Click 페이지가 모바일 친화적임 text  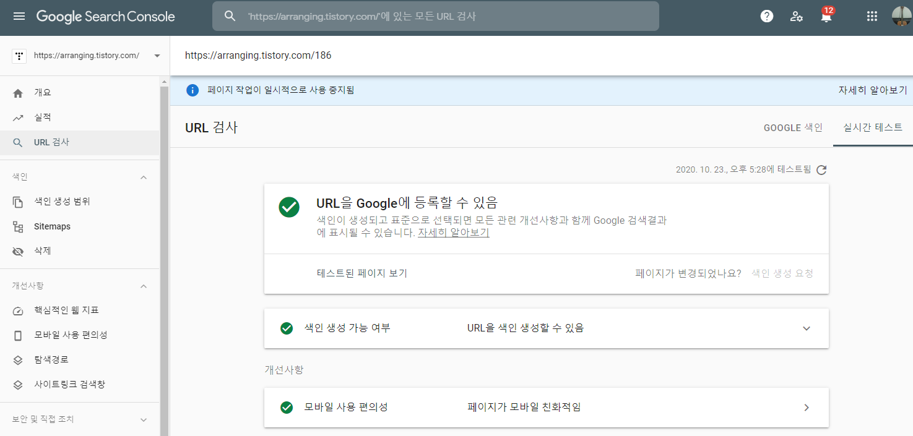click(524, 408)
